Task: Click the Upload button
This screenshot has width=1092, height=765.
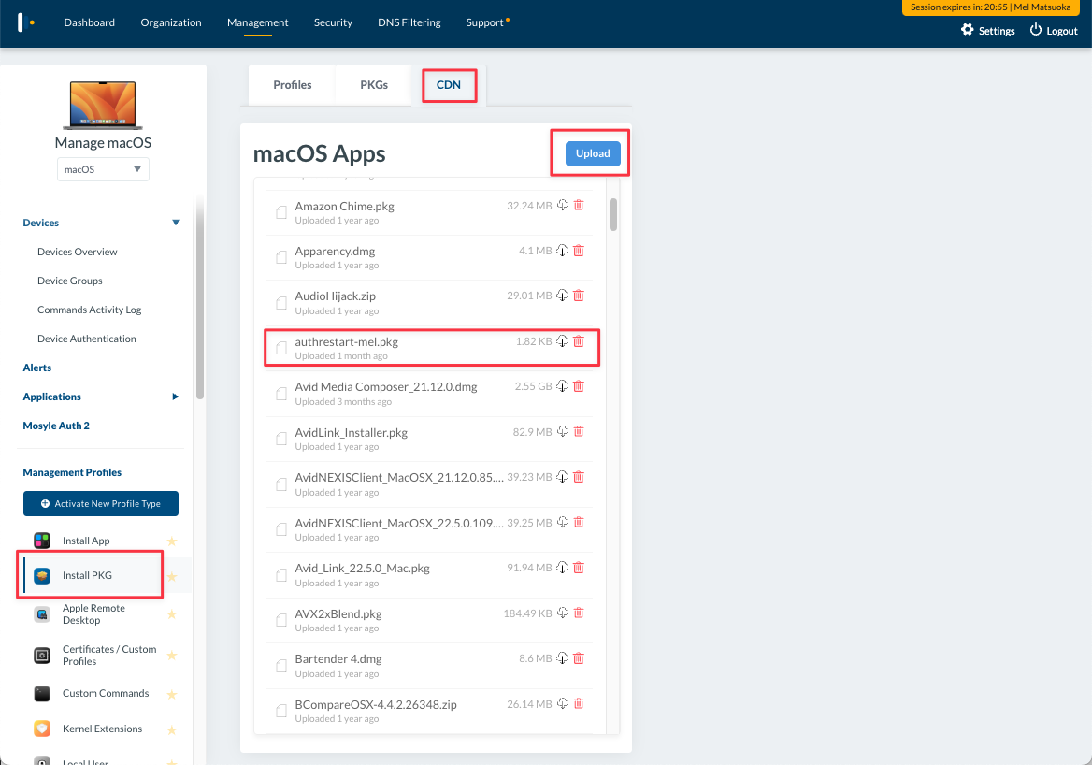Action: tap(593, 153)
